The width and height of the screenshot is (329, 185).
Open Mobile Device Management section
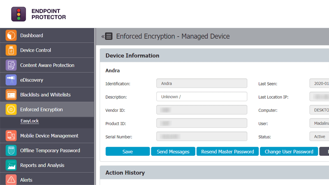point(47,136)
